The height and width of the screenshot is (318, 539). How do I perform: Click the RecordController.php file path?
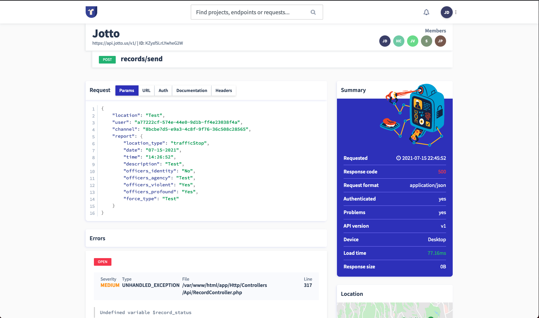tap(225, 289)
